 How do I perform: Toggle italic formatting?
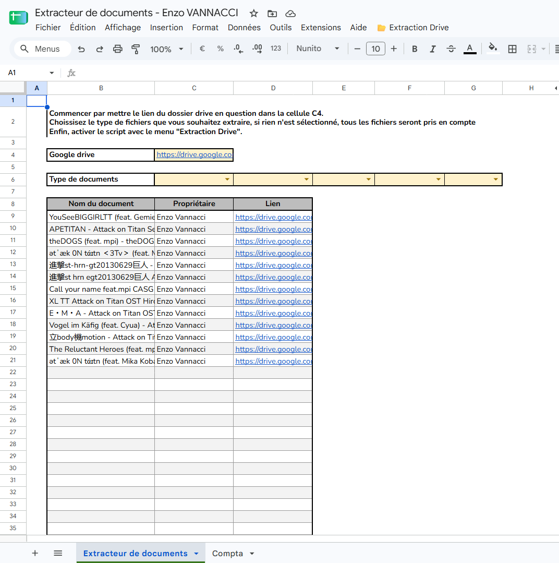tap(433, 49)
